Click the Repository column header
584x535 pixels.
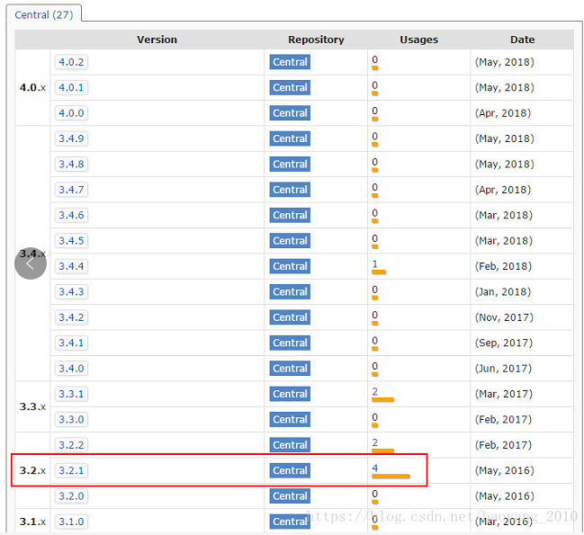[x=316, y=40]
